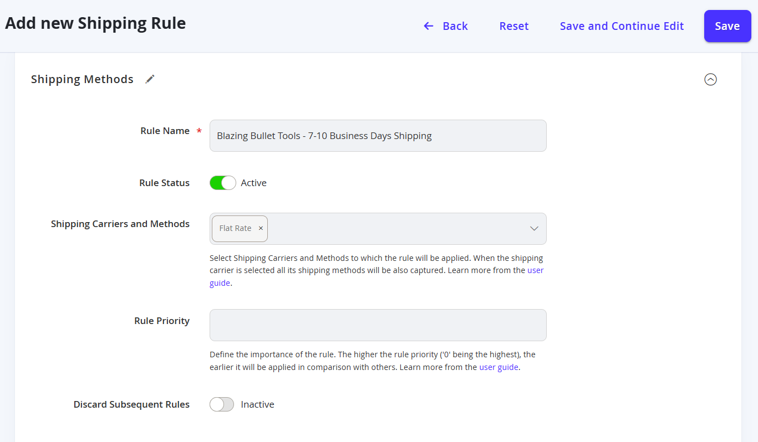Click the Rule Priority input field
Image resolution: width=758 pixels, height=442 pixels.
pos(378,325)
